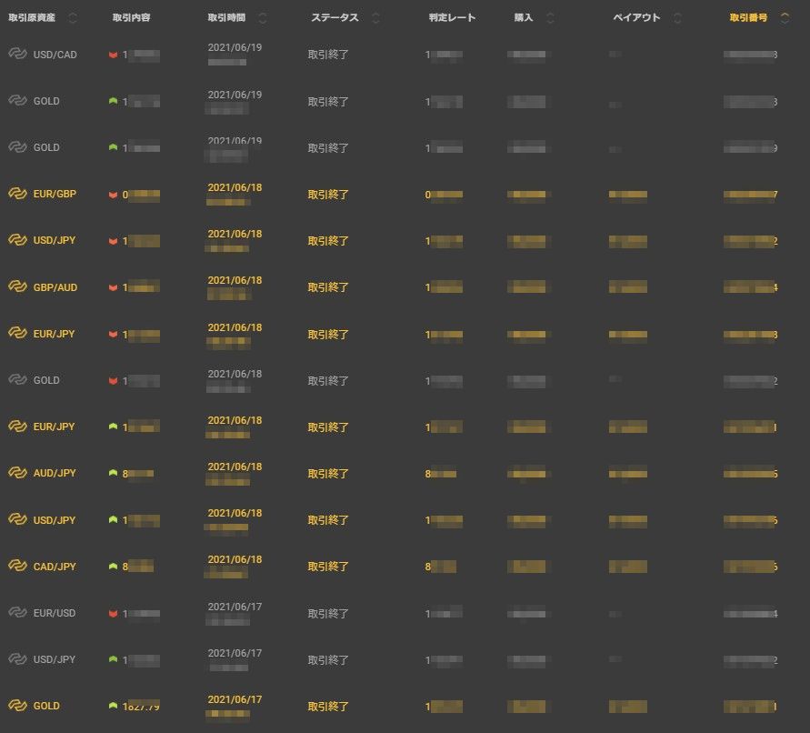
Task: Click the highlighted 取引番号 column header
Action: [748, 17]
